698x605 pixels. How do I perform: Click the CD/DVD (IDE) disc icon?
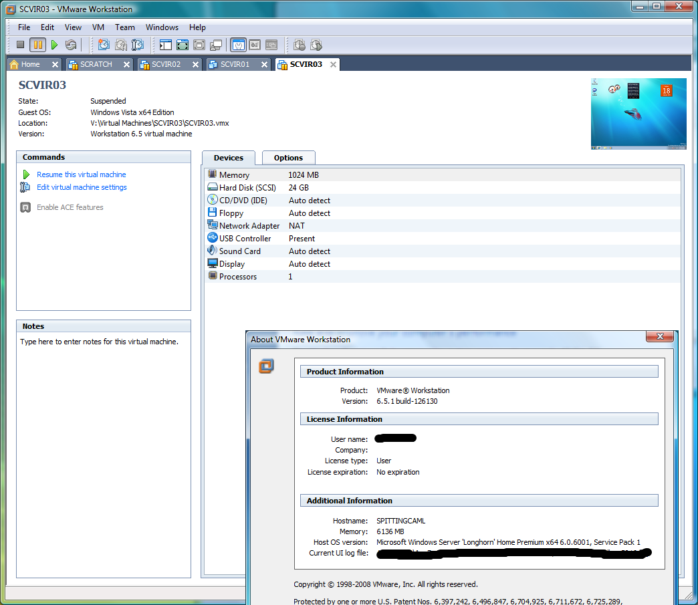(213, 199)
